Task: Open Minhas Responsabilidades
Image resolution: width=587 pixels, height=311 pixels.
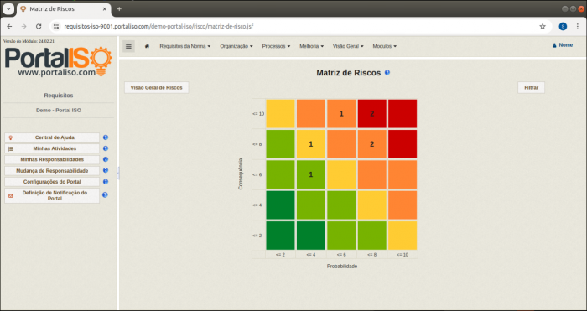Action: point(52,159)
